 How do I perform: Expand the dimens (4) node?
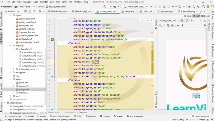[x=13, y=86]
